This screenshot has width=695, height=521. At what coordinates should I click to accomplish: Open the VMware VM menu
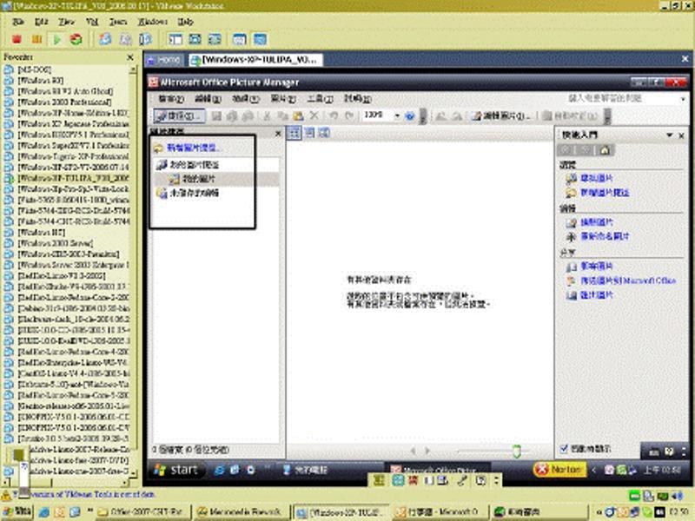pyautogui.click(x=92, y=22)
